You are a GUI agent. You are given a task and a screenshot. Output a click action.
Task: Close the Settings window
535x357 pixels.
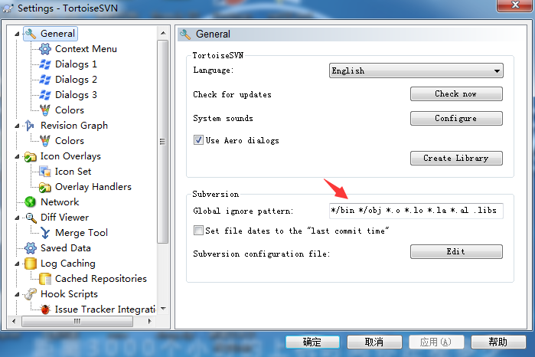515,5
